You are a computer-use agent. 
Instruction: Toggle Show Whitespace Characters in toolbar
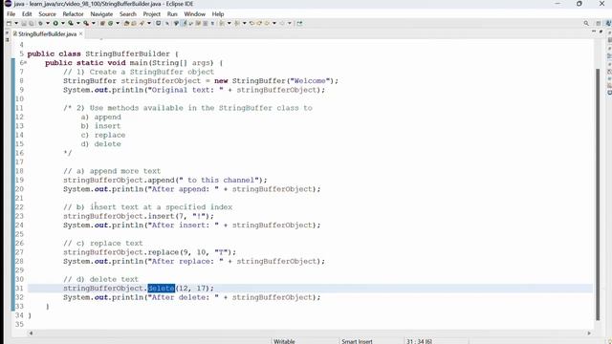[x=212, y=23]
